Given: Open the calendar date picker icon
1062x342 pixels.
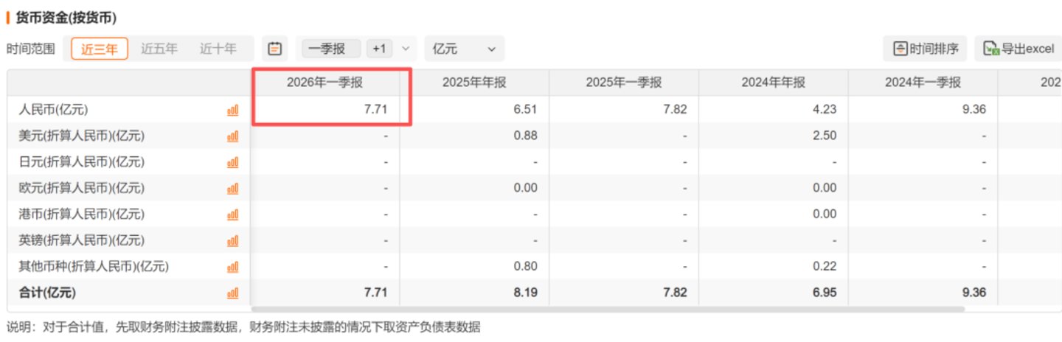Looking at the screenshot, I should tap(275, 49).
